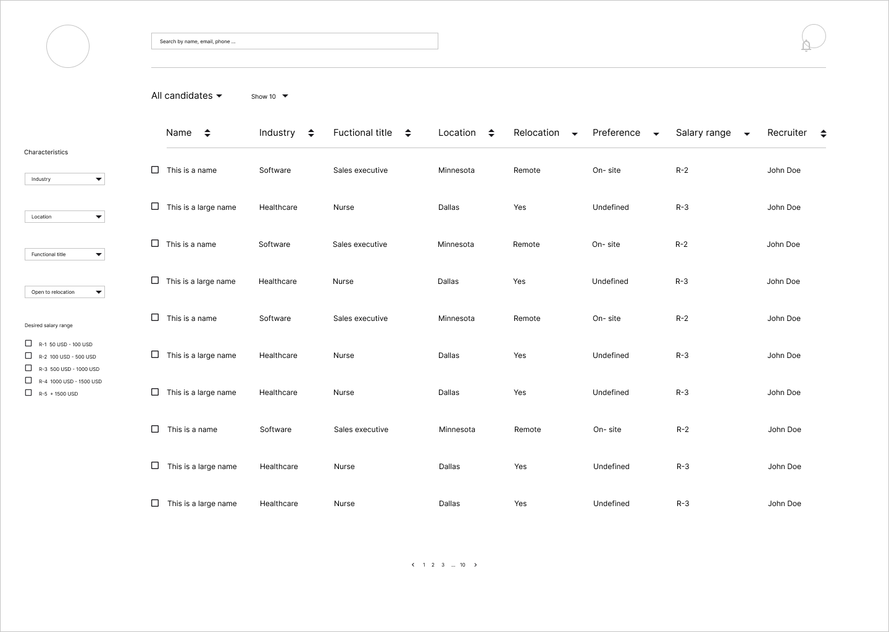Click 'R-2' in first row
The height and width of the screenshot is (632, 889).
pyautogui.click(x=682, y=170)
